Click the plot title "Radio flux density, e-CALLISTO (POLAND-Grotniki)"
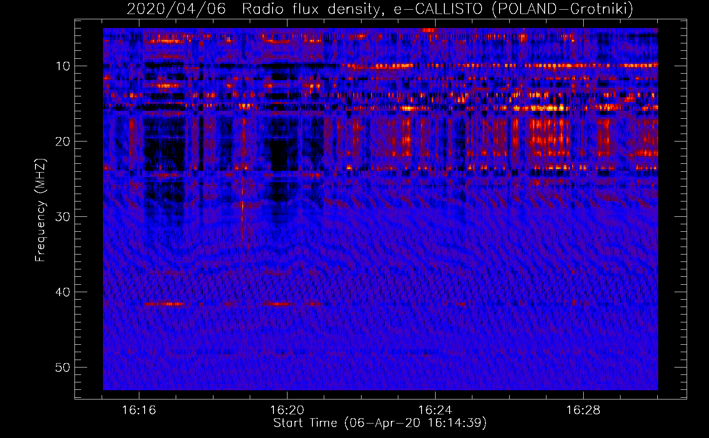 click(x=437, y=9)
